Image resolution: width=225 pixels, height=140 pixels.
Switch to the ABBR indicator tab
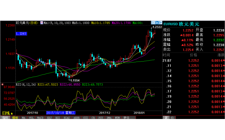(x=77, y=118)
